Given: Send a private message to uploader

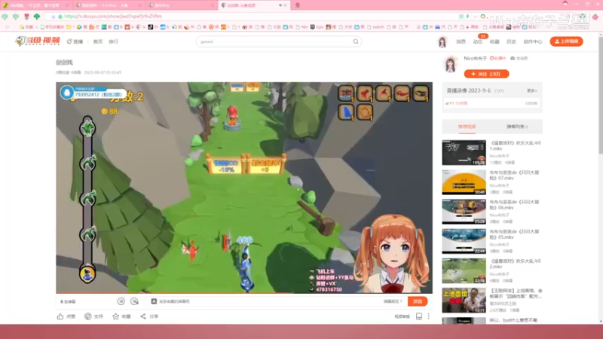Looking at the screenshot, I should pyautogui.click(x=519, y=59).
